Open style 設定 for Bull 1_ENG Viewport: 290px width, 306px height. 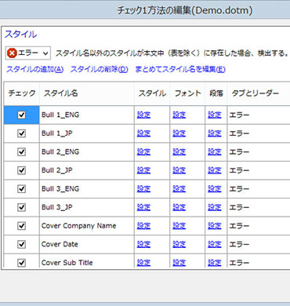click(x=143, y=115)
